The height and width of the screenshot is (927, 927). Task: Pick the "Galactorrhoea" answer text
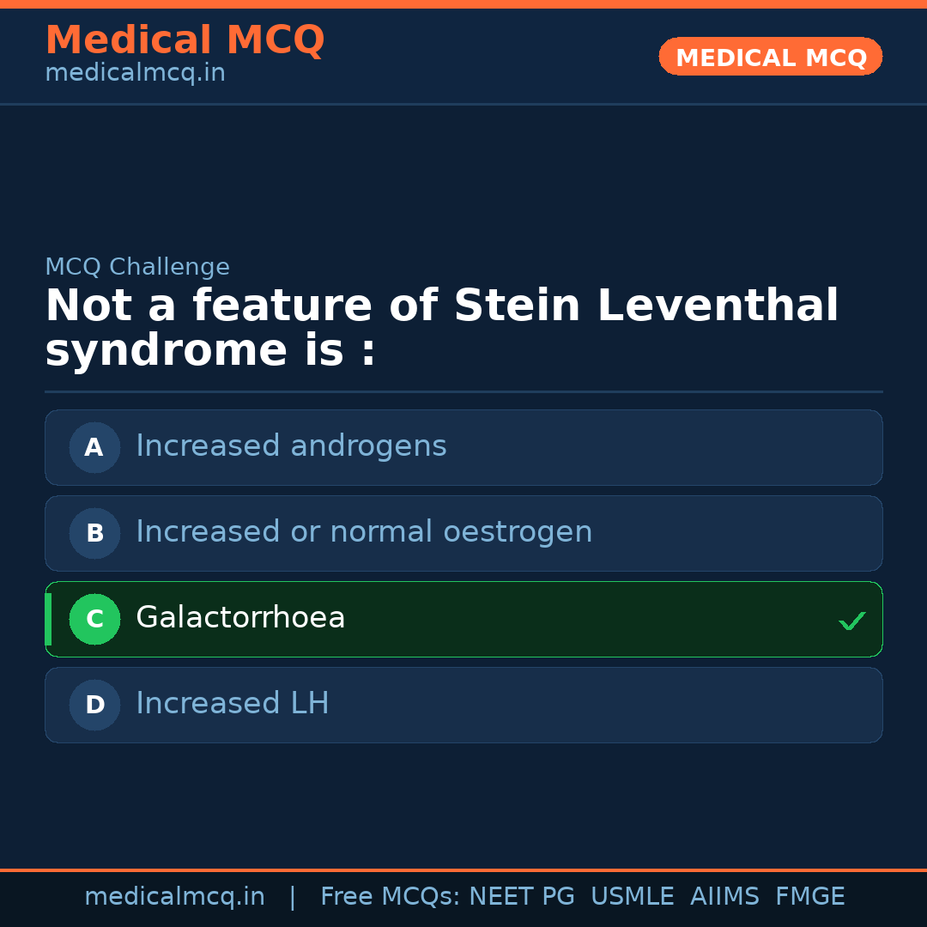(x=240, y=618)
